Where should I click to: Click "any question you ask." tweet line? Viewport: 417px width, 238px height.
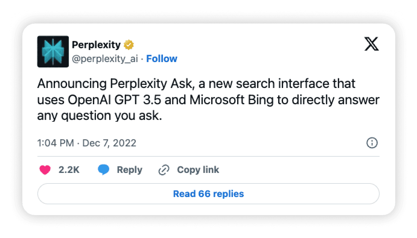[x=100, y=116]
